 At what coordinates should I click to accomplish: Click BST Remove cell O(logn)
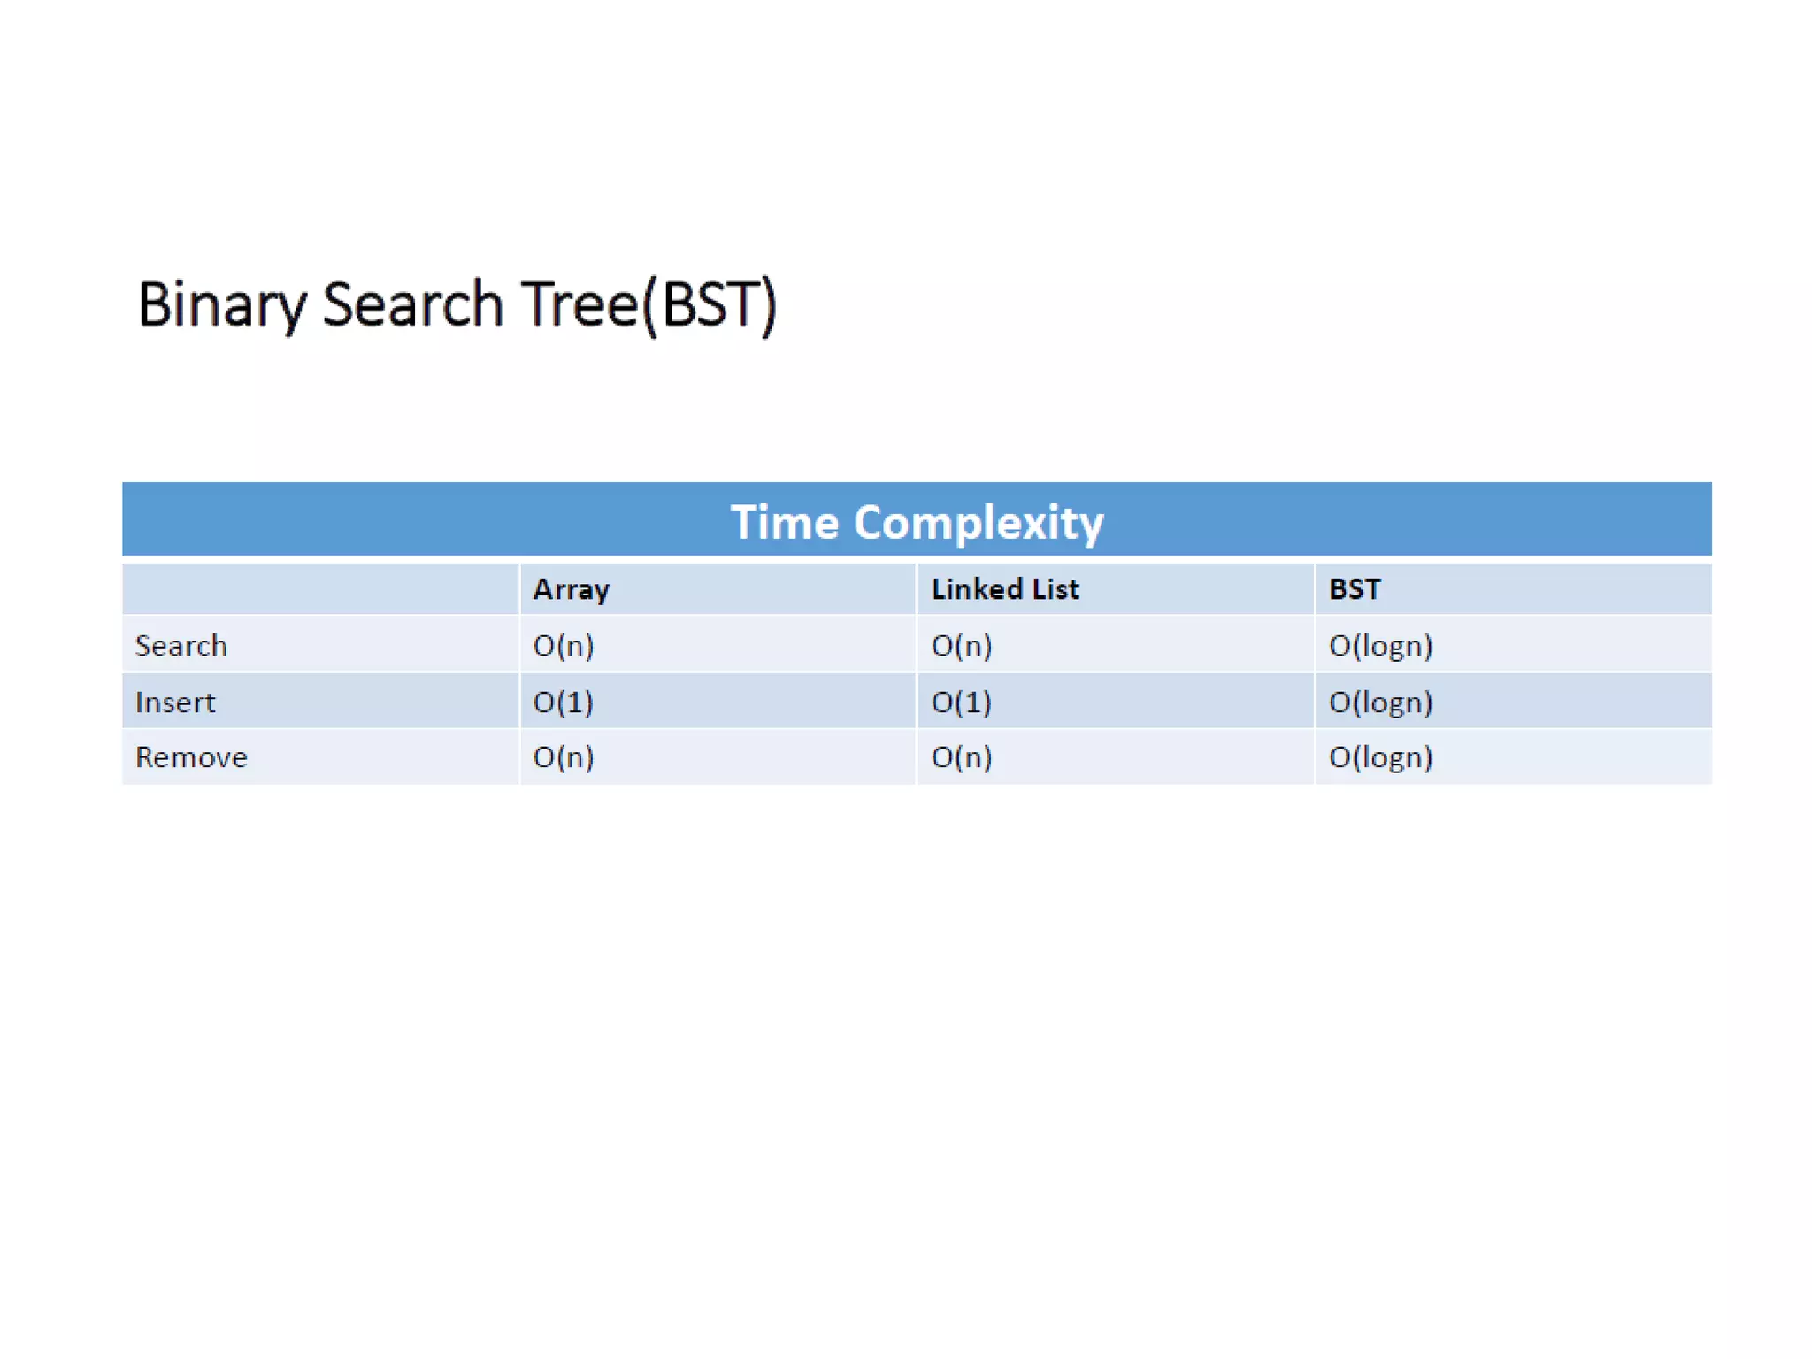coord(1380,757)
